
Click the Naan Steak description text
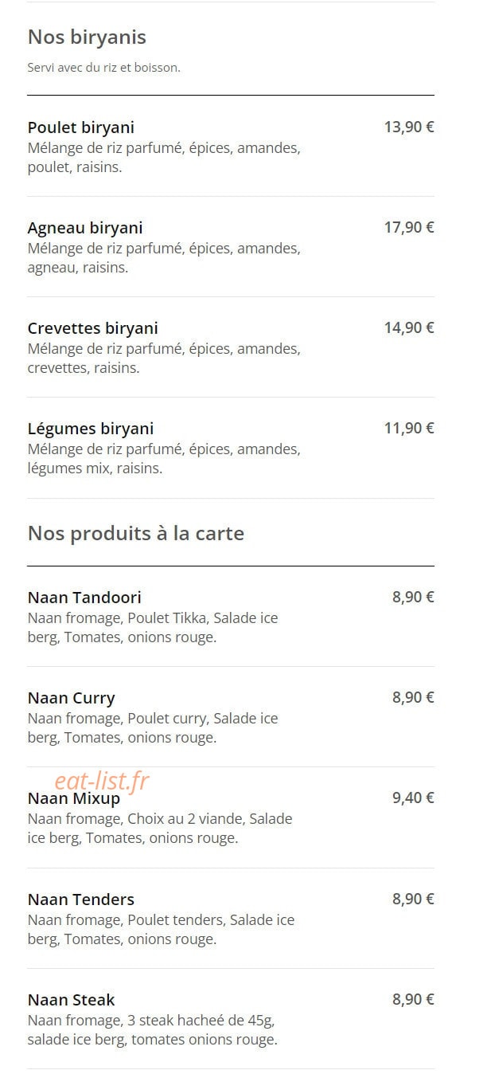(153, 1029)
